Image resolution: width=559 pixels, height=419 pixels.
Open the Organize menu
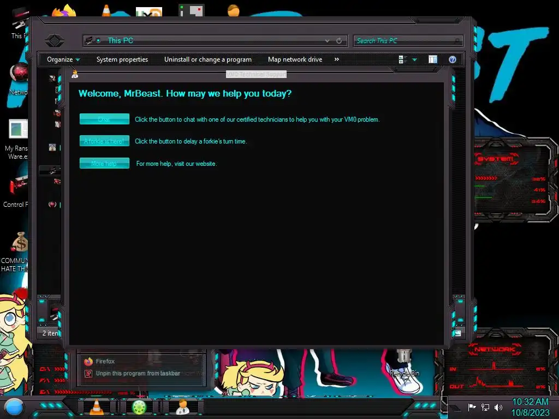[x=63, y=59]
